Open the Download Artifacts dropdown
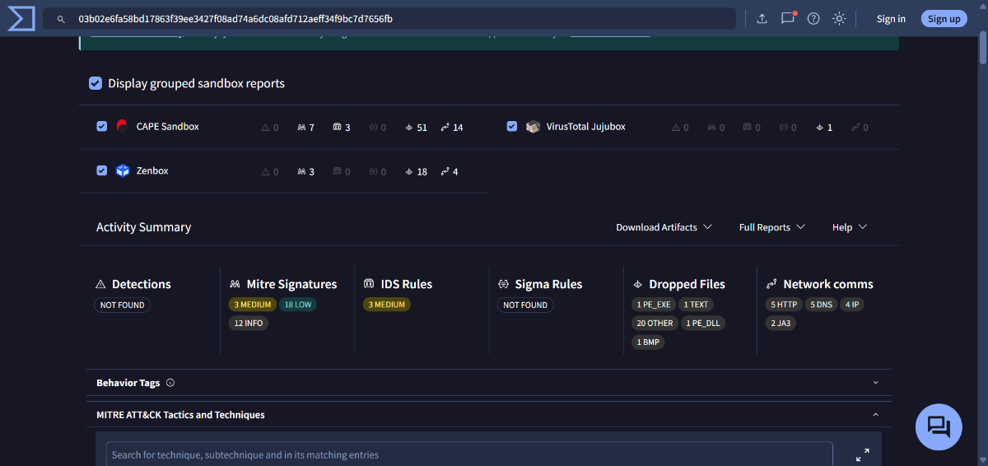Image resolution: width=988 pixels, height=466 pixels. (x=664, y=227)
